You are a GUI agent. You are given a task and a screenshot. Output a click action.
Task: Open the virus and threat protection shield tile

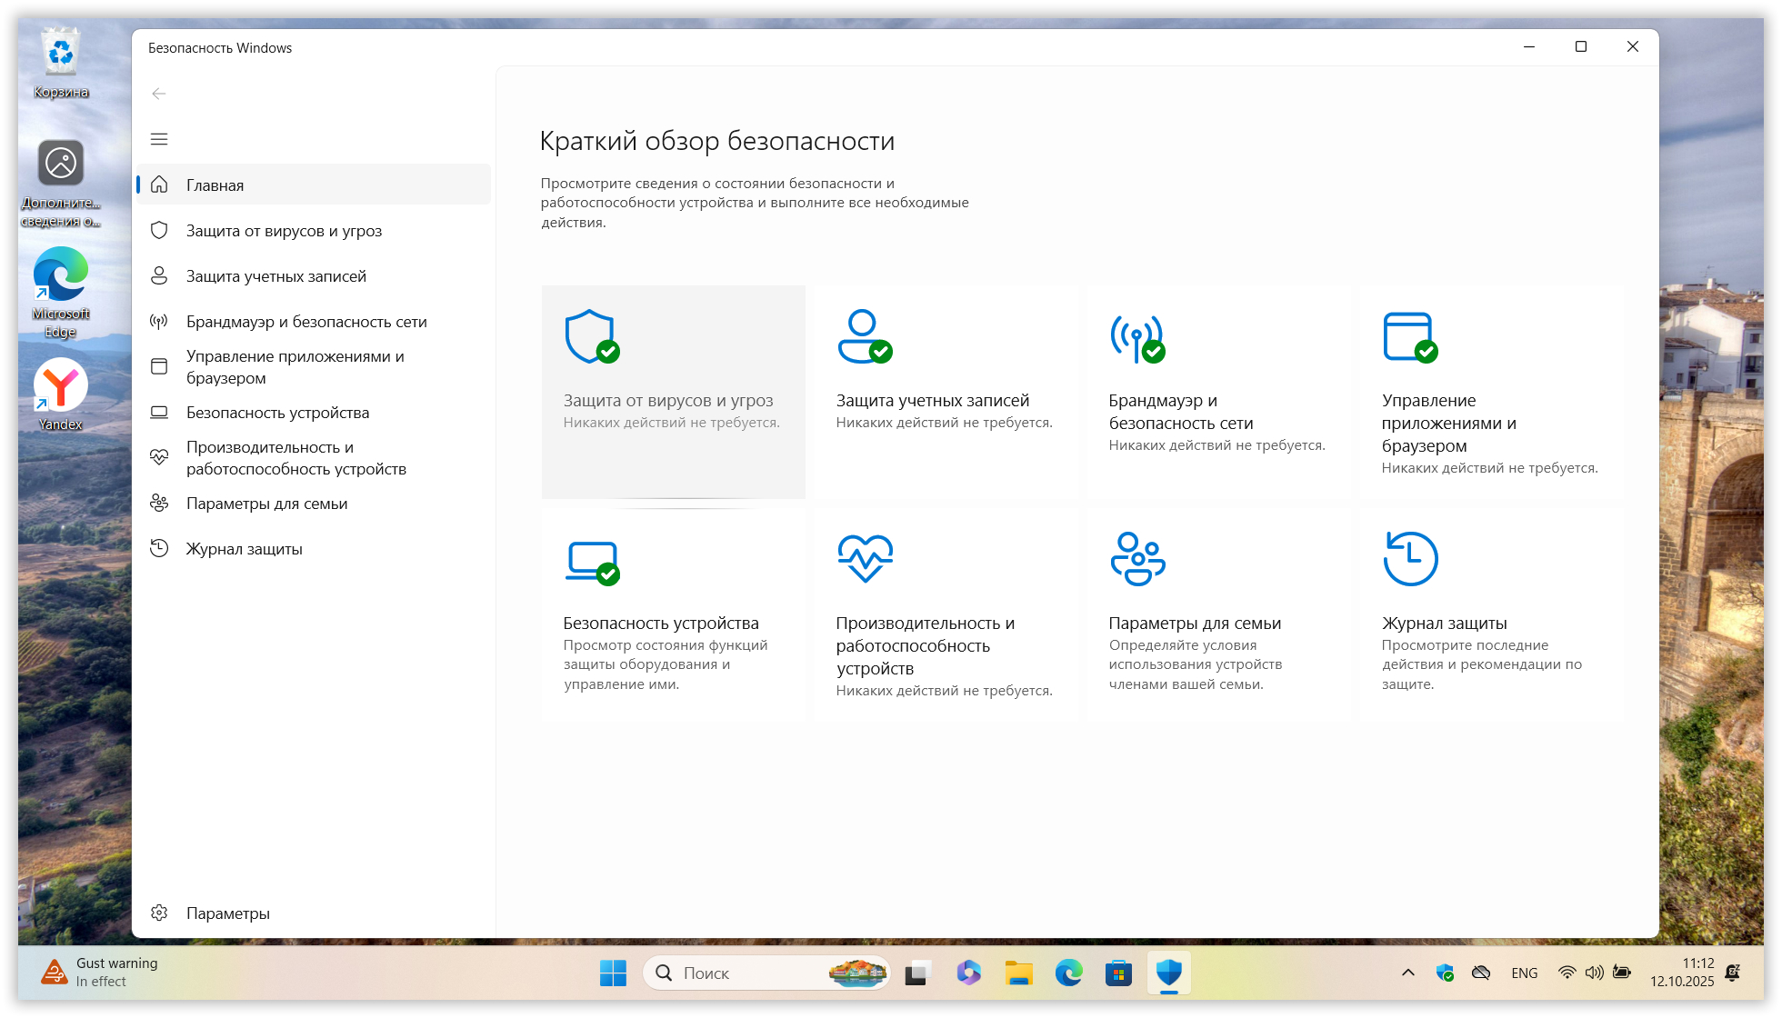click(x=673, y=391)
